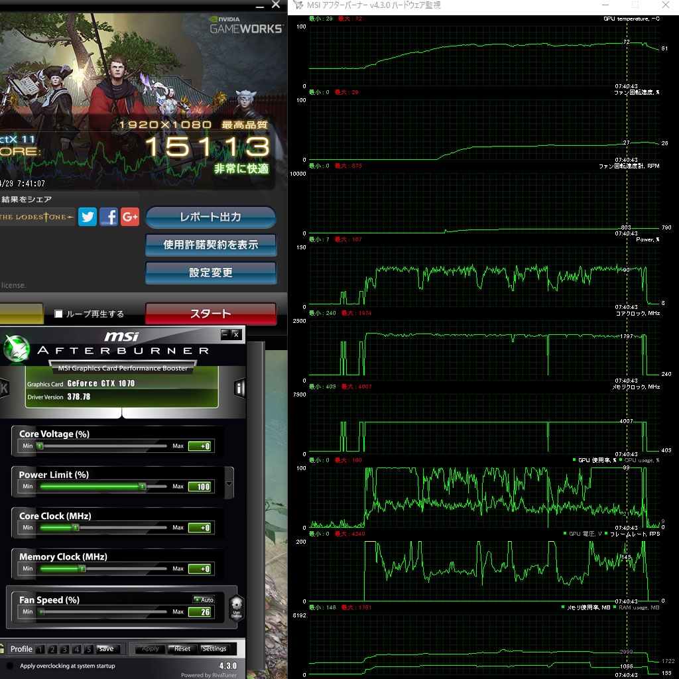The width and height of the screenshot is (679, 679).
Task: Click the Reset button in Afterburner
Action: pos(182,648)
